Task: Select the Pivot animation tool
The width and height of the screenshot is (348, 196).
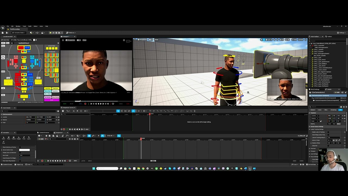Action: (4, 142)
